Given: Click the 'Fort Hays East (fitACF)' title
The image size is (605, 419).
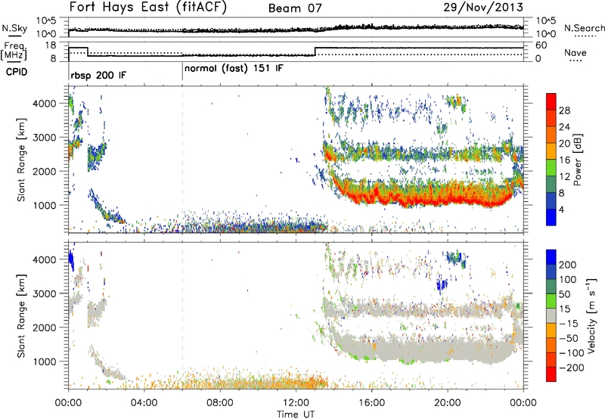Looking at the screenshot, I should pos(147,7).
